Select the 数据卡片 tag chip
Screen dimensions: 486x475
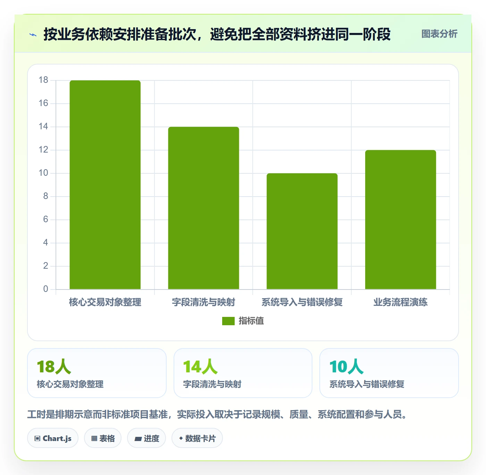point(197,438)
